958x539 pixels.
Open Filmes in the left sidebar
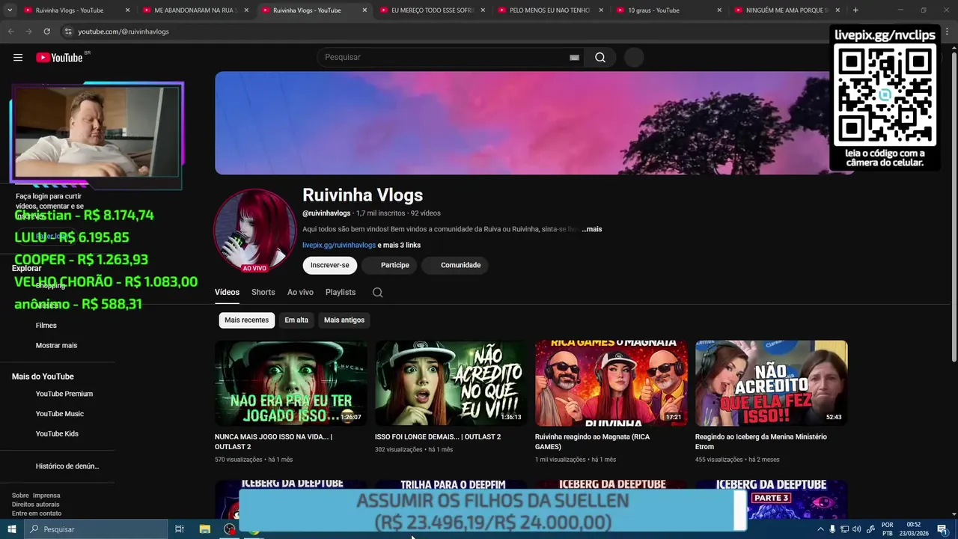(x=46, y=326)
